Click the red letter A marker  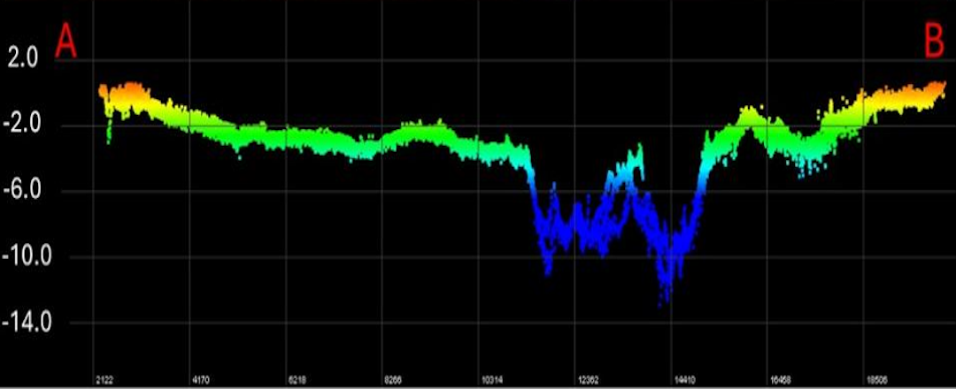(x=66, y=42)
